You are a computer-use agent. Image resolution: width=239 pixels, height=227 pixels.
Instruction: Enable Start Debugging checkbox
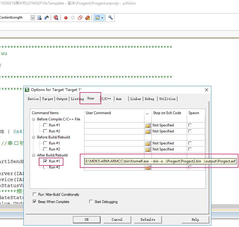click(91, 201)
